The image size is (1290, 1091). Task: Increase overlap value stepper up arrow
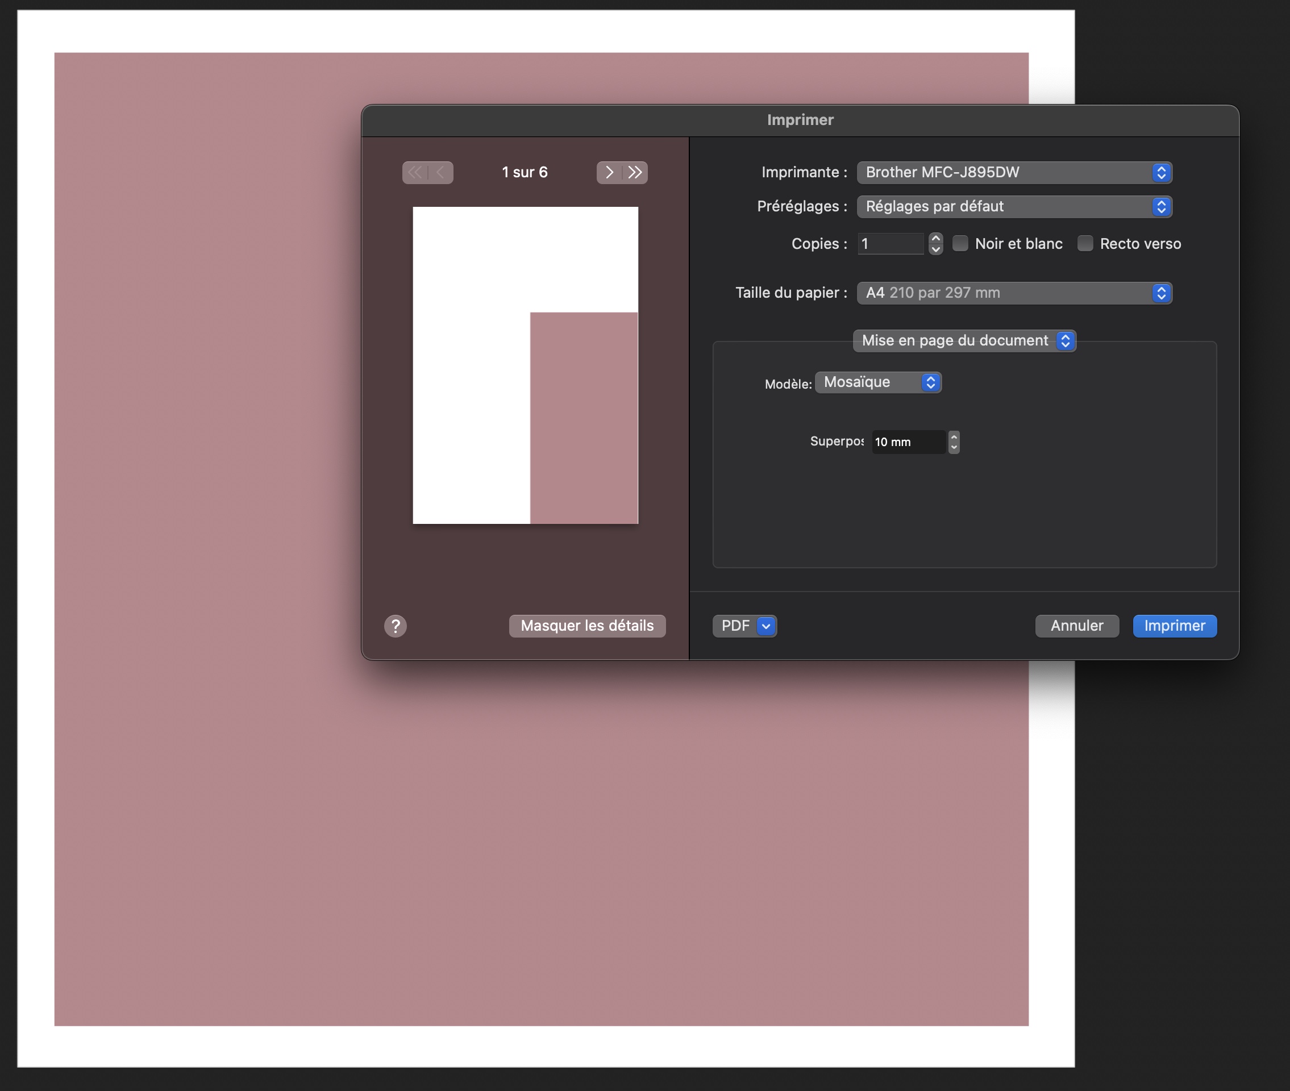point(954,438)
